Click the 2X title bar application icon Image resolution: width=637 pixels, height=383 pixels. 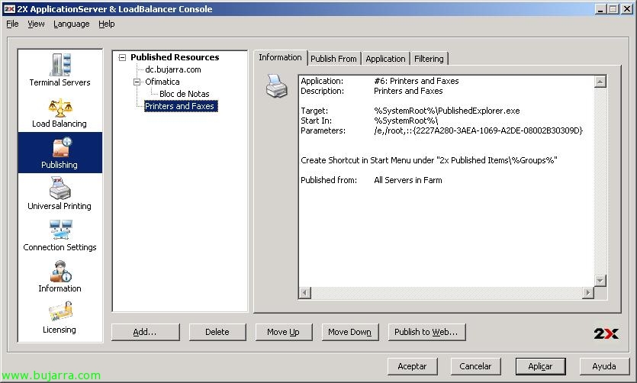click(x=10, y=9)
